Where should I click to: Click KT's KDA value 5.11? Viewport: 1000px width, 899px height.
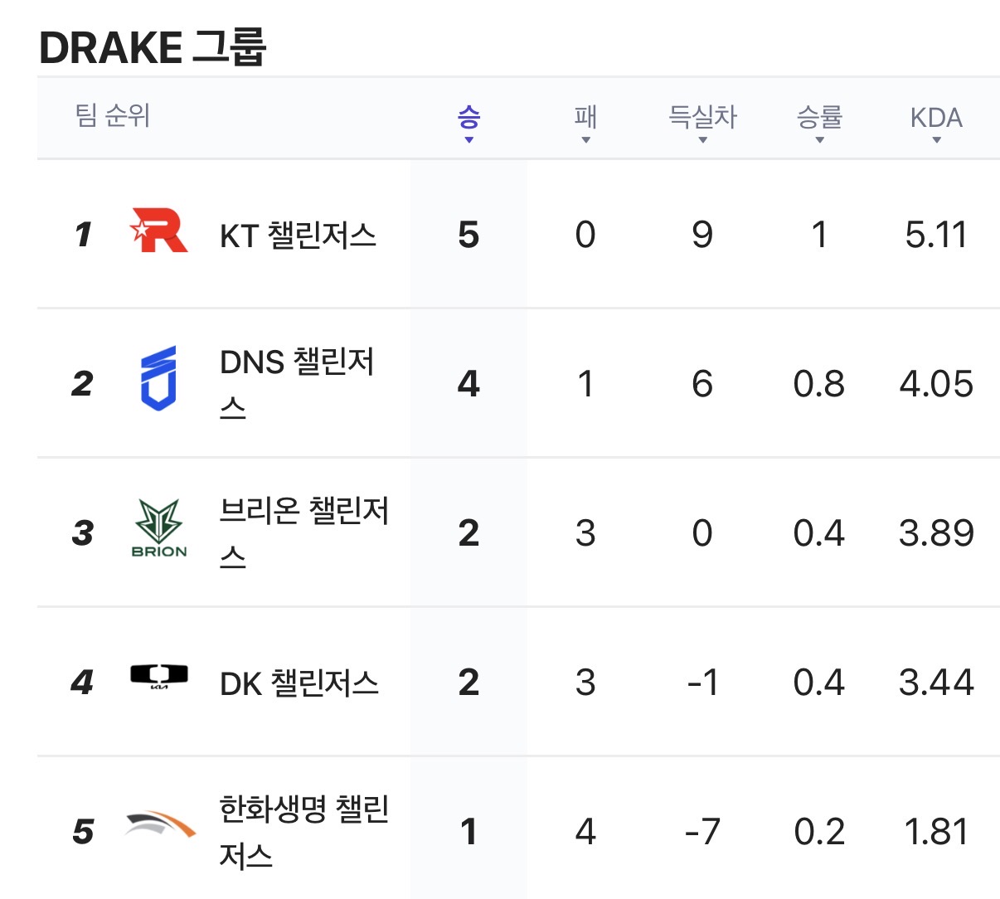pyautogui.click(x=936, y=235)
